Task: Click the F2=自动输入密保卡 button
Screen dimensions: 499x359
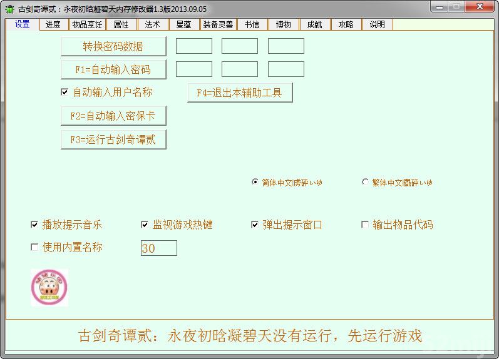Action: point(113,116)
